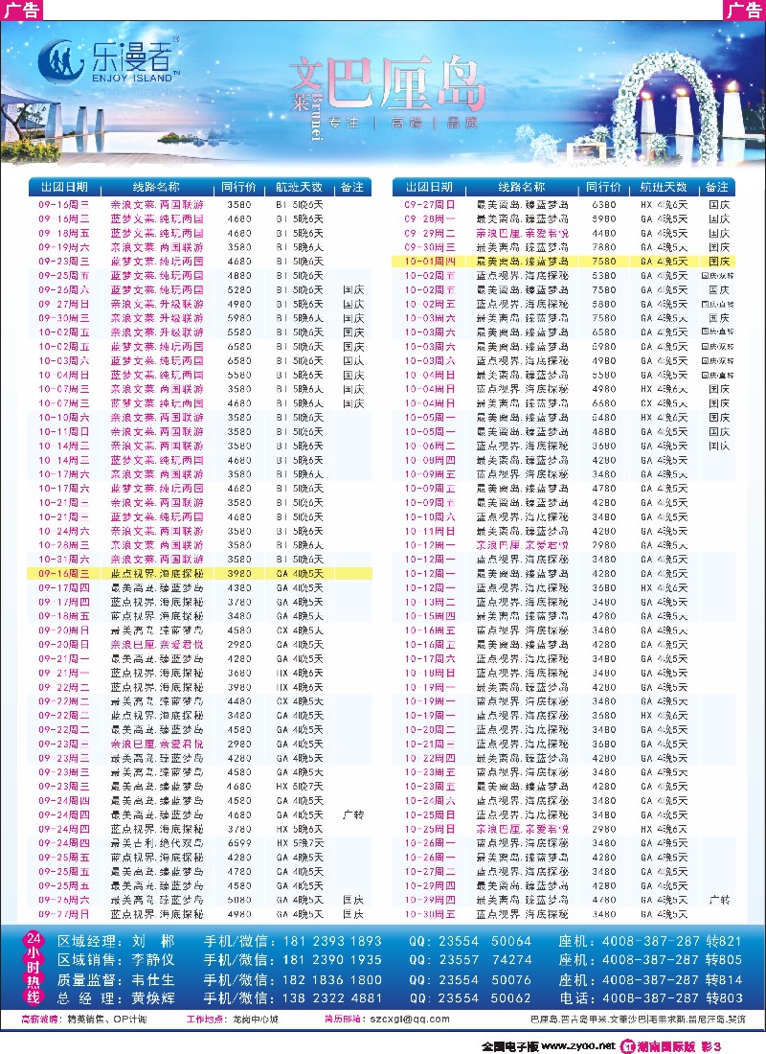Click the 湖南国际版 彩3 label

[x=679, y=1046]
